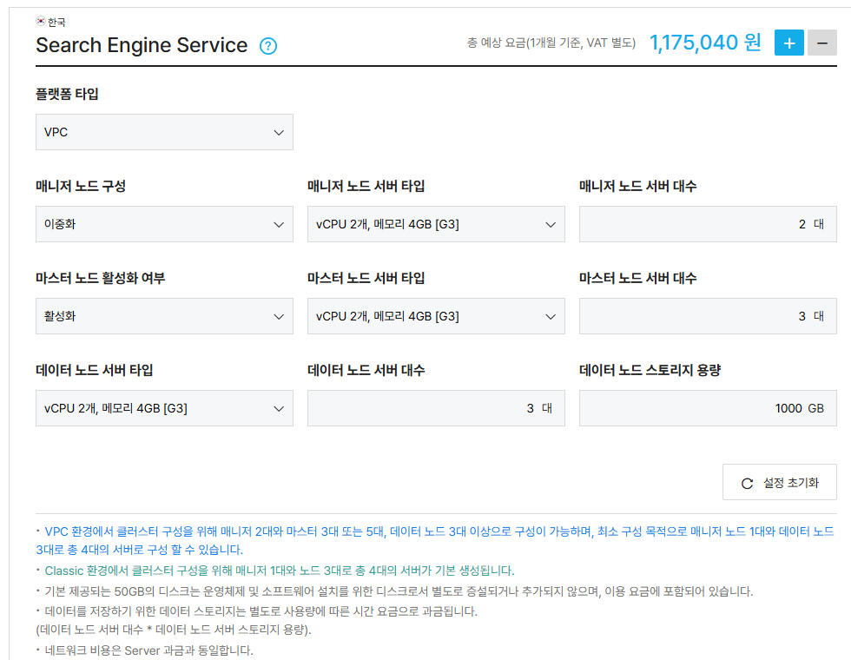Click the 1,175,040 원 total estimate

[705, 43]
